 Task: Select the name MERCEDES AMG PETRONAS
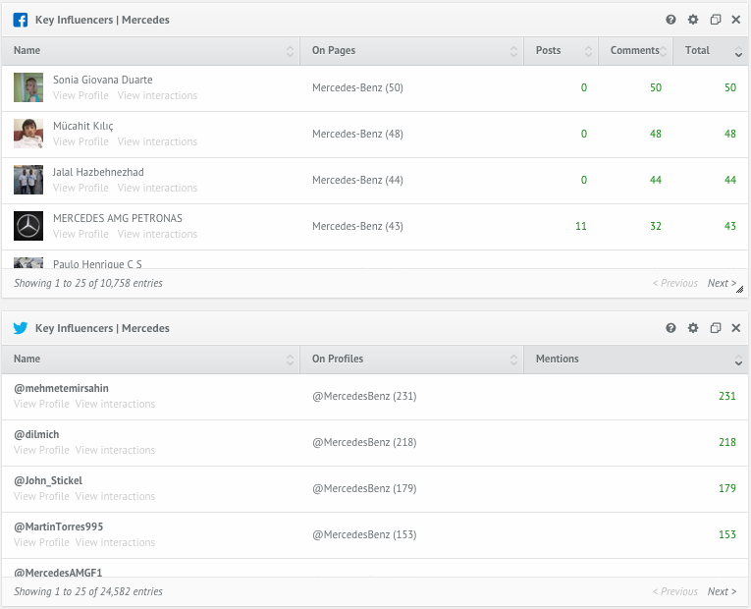click(118, 218)
